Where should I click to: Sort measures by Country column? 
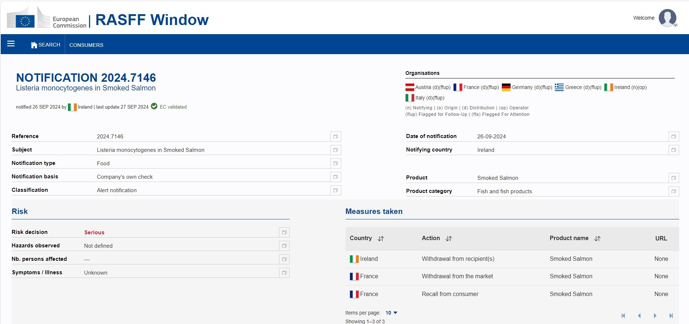[x=380, y=239]
